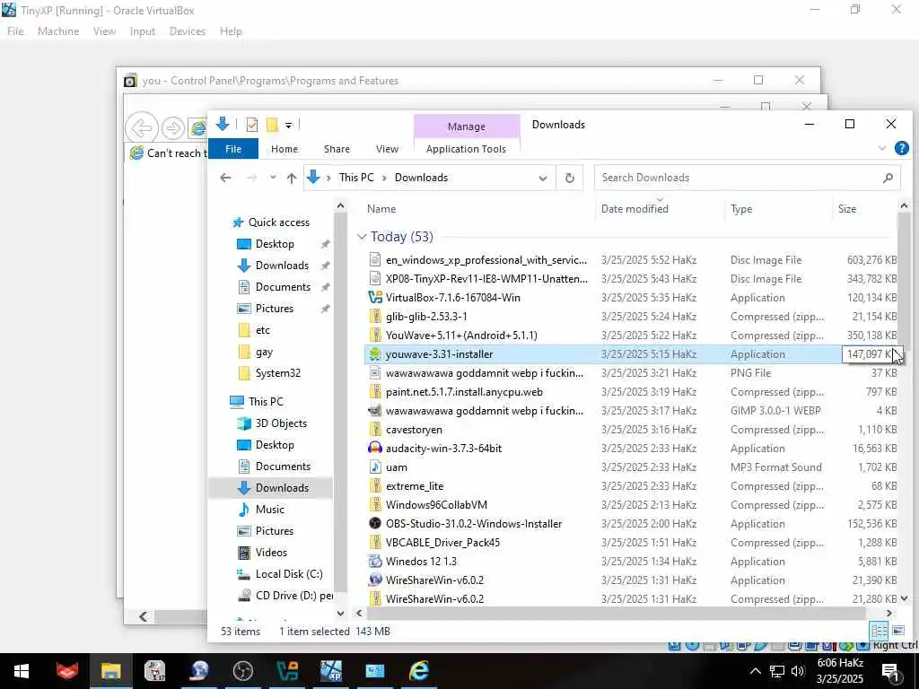Open VirtualBox Input menu
The width and height of the screenshot is (919, 689).
pyautogui.click(x=143, y=31)
